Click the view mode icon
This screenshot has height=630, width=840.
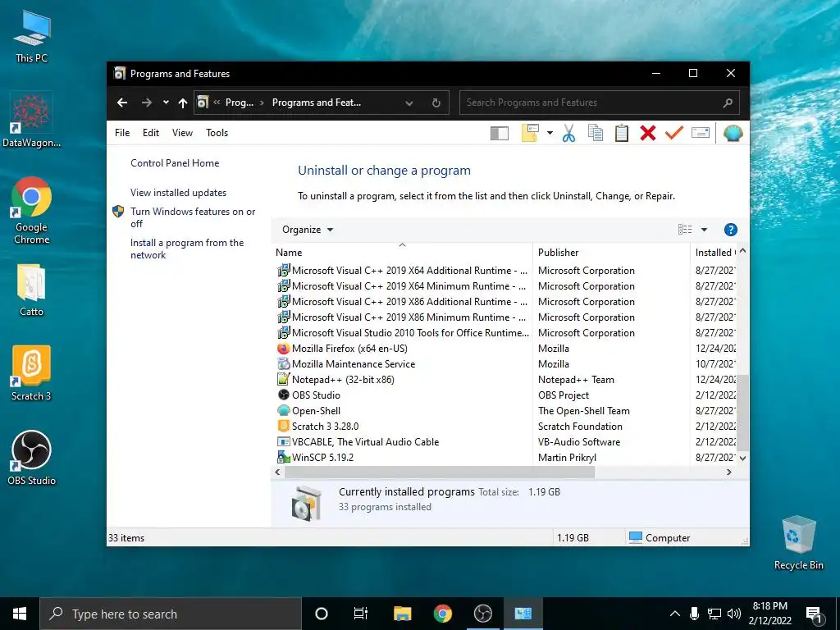coord(685,230)
